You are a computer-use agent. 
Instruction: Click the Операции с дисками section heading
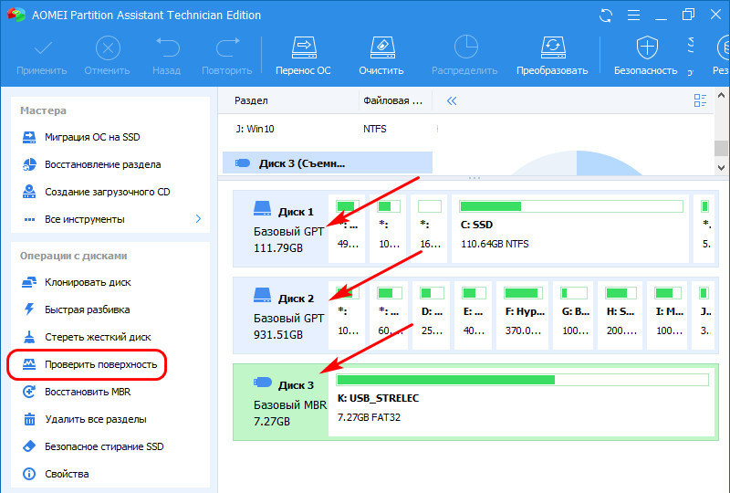tap(74, 256)
